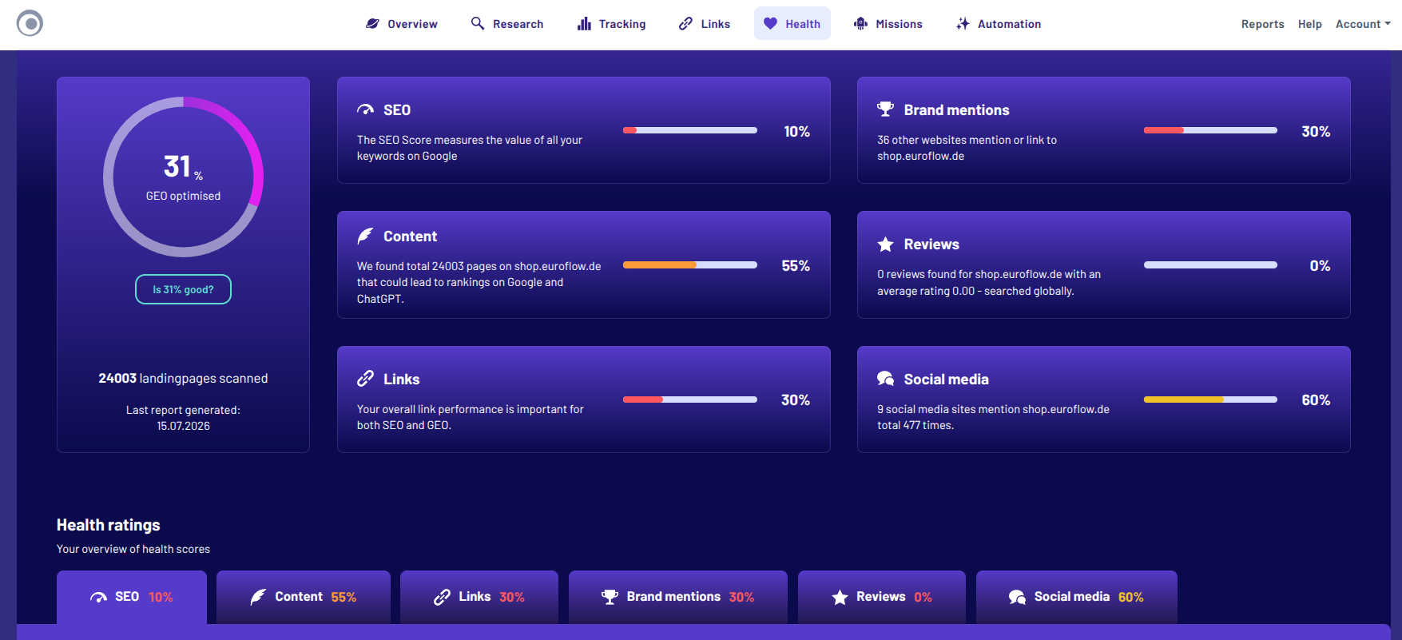Click the Overview rocket icon
Image resolution: width=1402 pixels, height=640 pixels.
372,24
